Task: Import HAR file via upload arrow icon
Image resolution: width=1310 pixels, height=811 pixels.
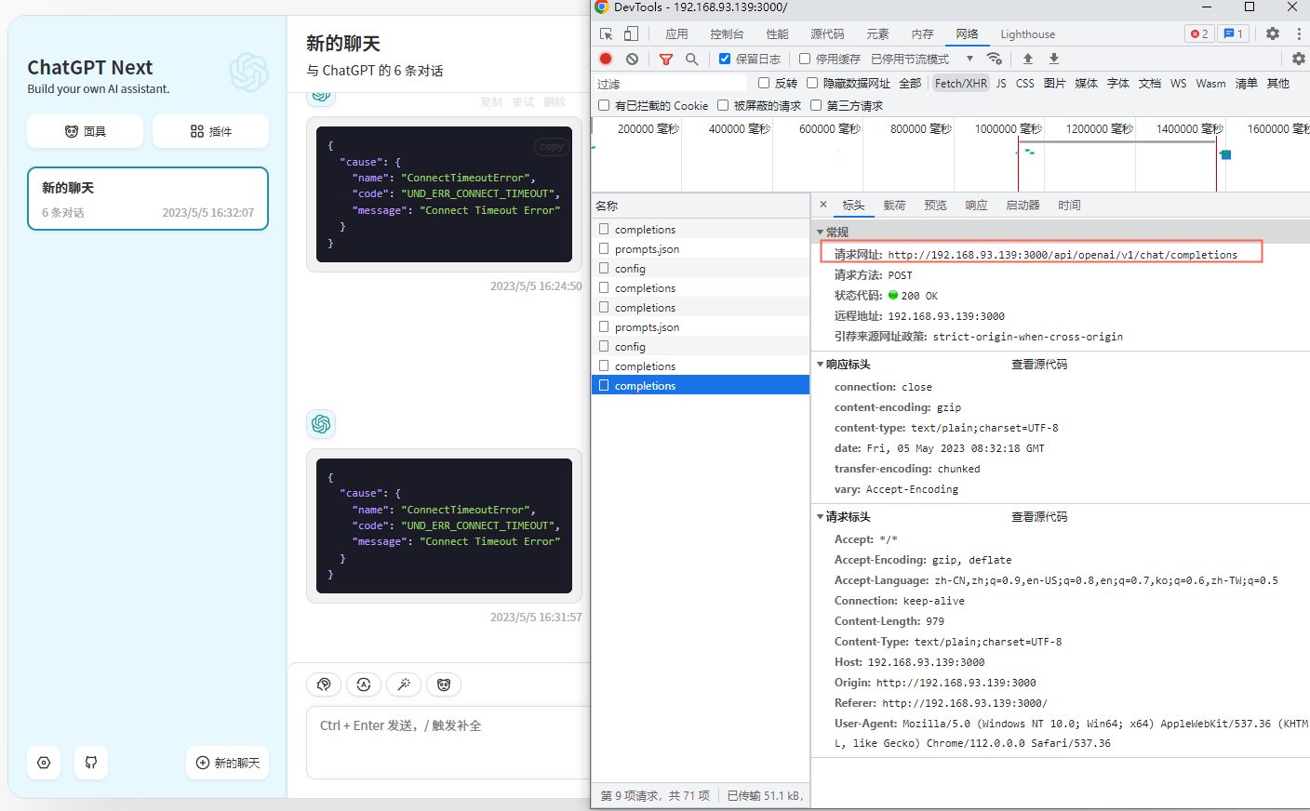Action: point(1030,58)
